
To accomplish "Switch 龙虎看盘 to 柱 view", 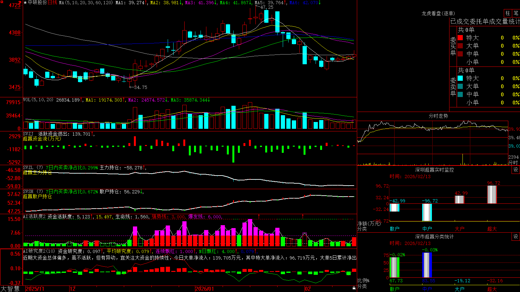I will (x=508, y=13).
